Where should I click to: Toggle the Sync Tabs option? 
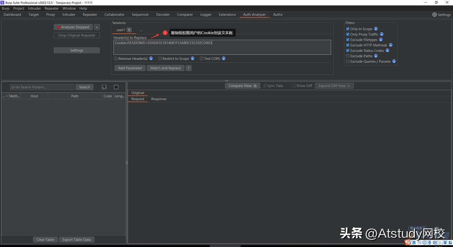tap(264, 86)
